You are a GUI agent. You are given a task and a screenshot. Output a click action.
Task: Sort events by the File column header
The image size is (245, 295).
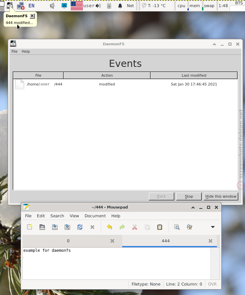pos(38,75)
